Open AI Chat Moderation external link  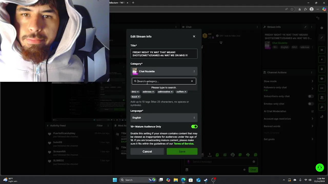pos(312,111)
